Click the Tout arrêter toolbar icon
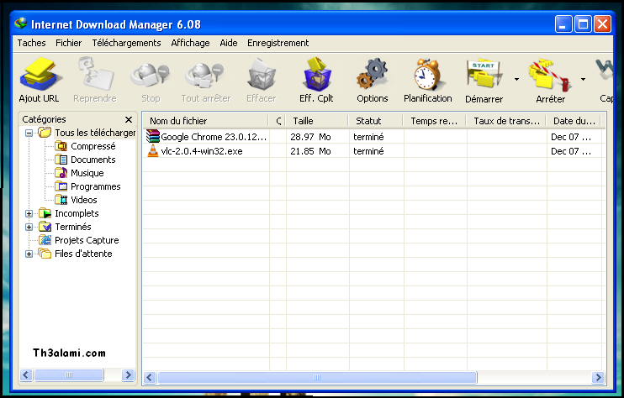Viewport: 624px width, 398px height. pos(205,76)
